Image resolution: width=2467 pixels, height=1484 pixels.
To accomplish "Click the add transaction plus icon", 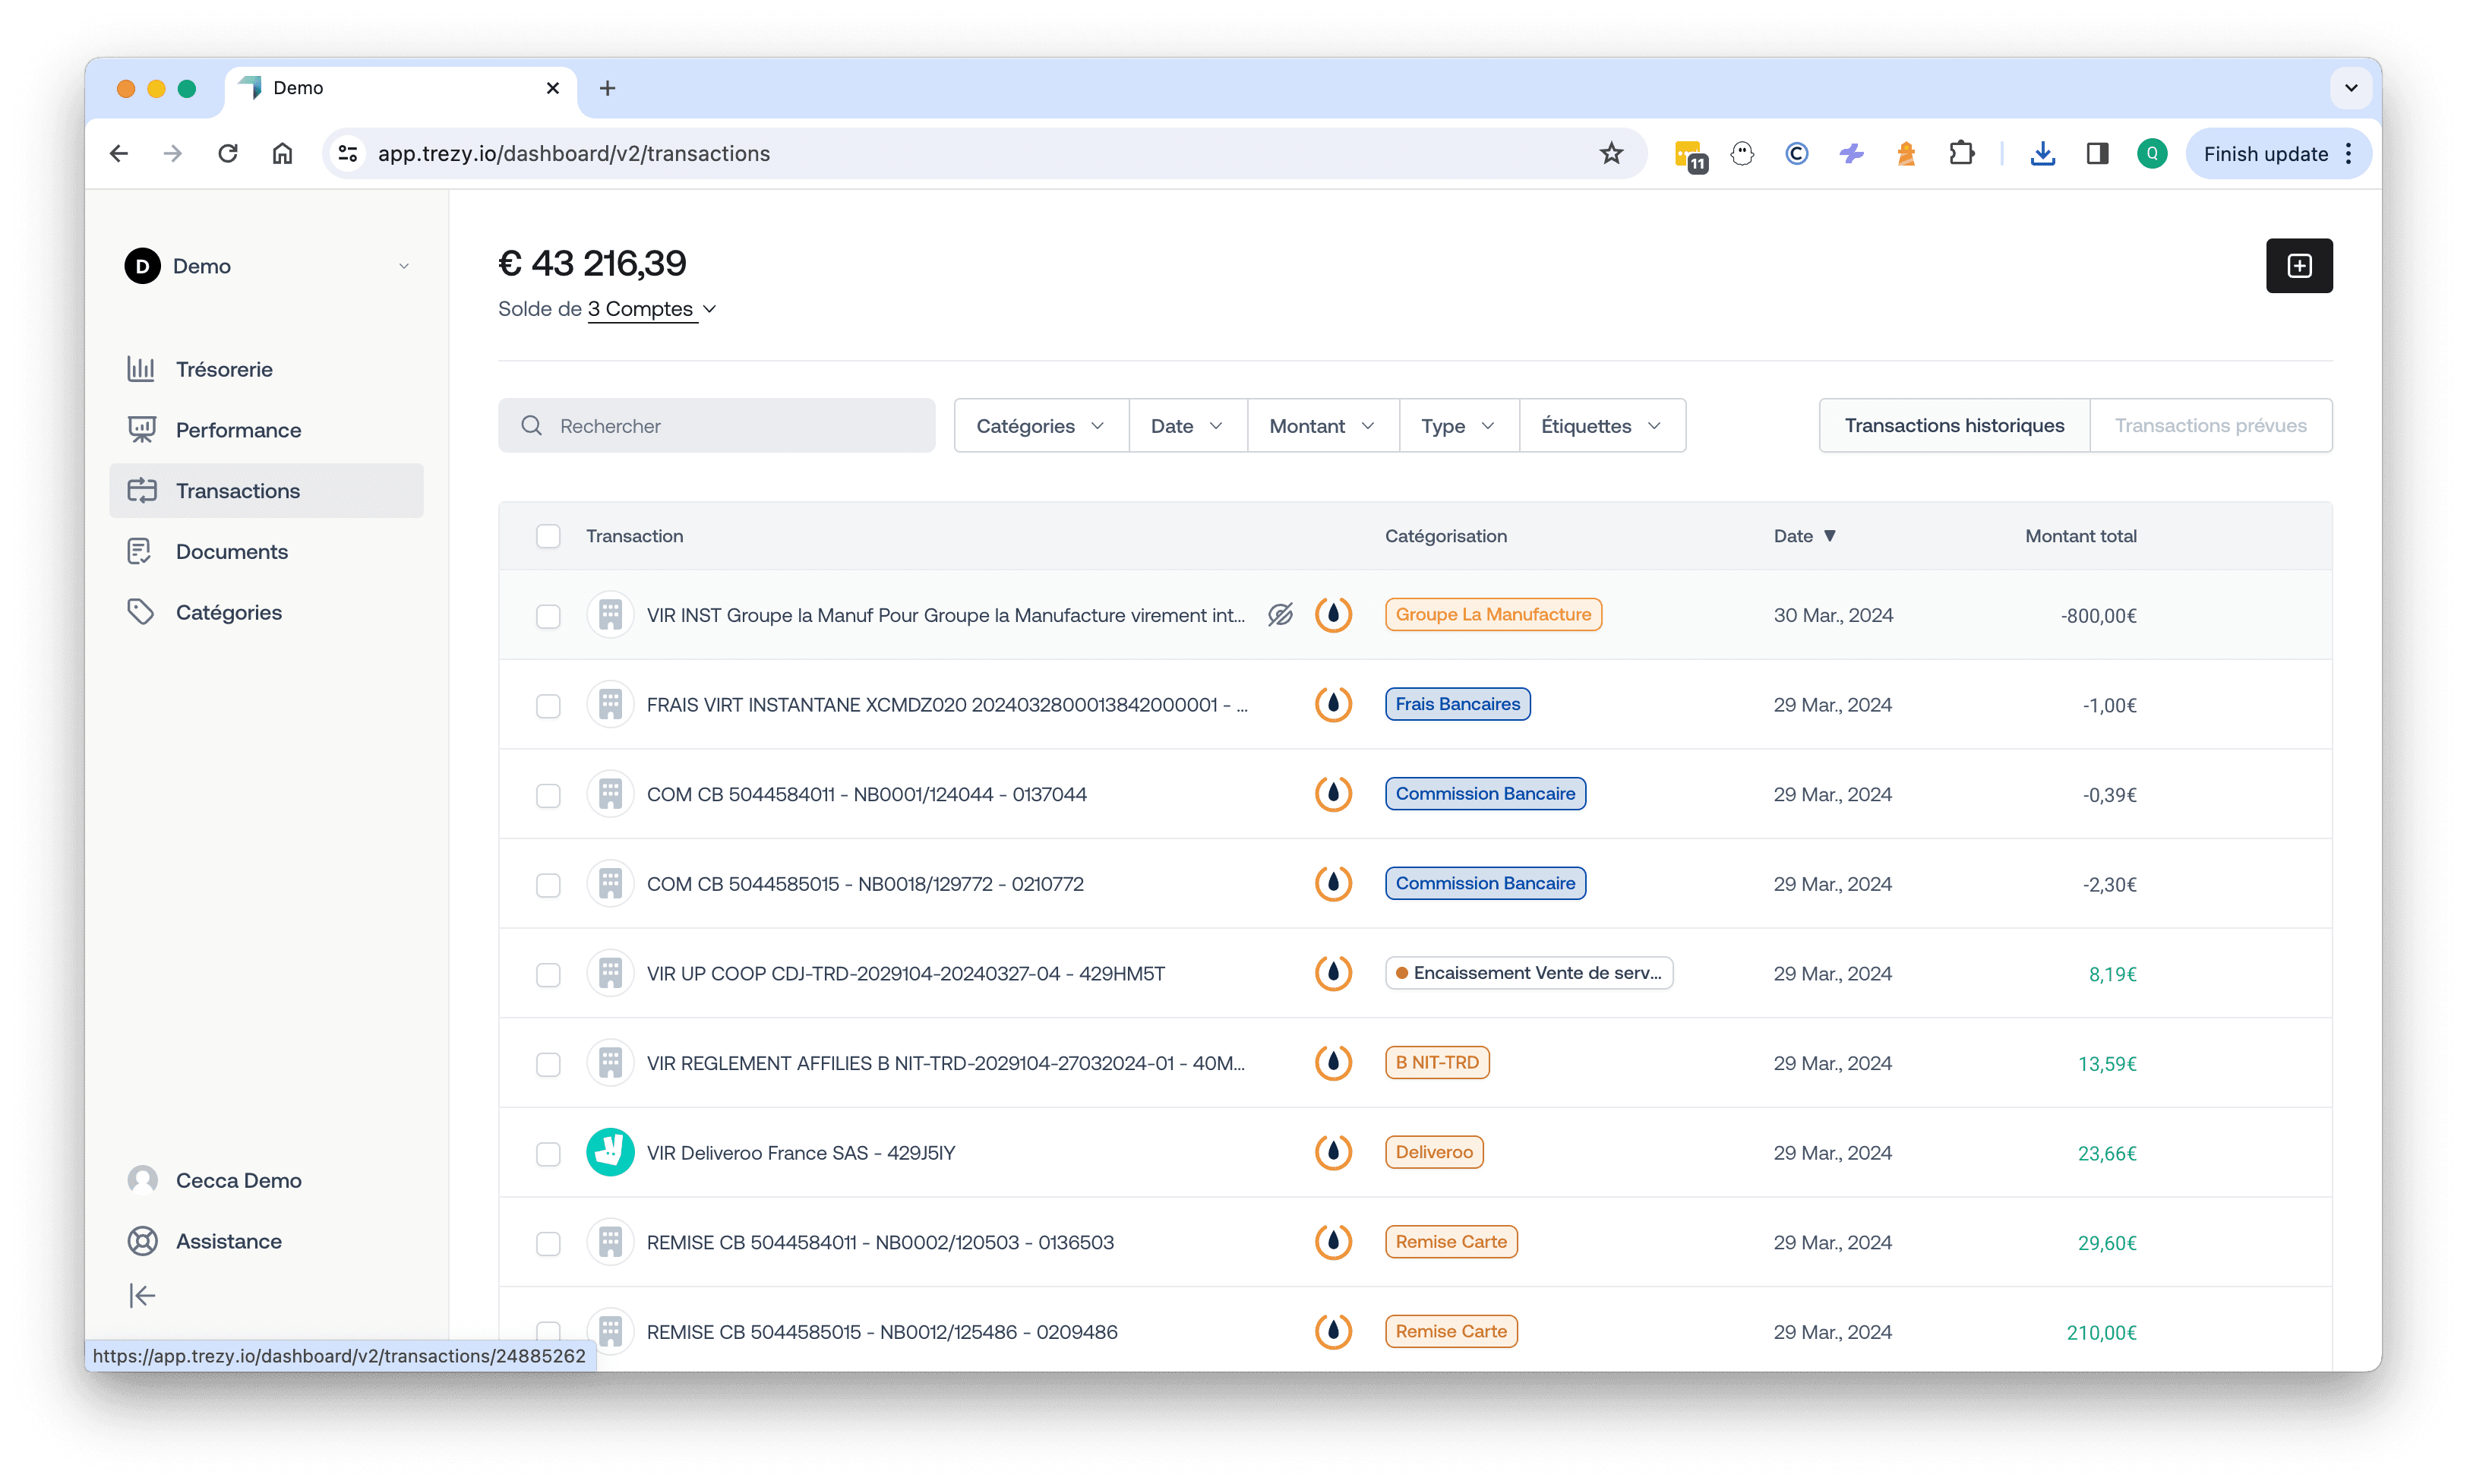I will coord(2298,266).
